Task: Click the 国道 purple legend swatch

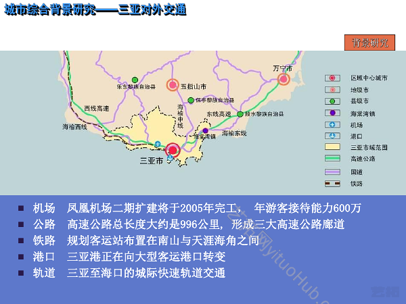Action: pyautogui.click(x=332, y=172)
